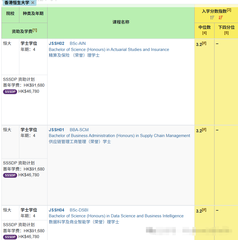Open the 精算及保险（荣誉）理学士 link
The height and width of the screenshot is (240, 238).
74,55
